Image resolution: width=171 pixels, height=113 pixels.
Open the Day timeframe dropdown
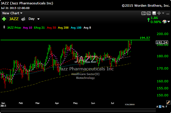pos(34,19)
